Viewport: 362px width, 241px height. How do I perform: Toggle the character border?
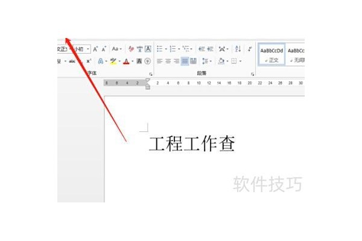[x=148, y=49]
